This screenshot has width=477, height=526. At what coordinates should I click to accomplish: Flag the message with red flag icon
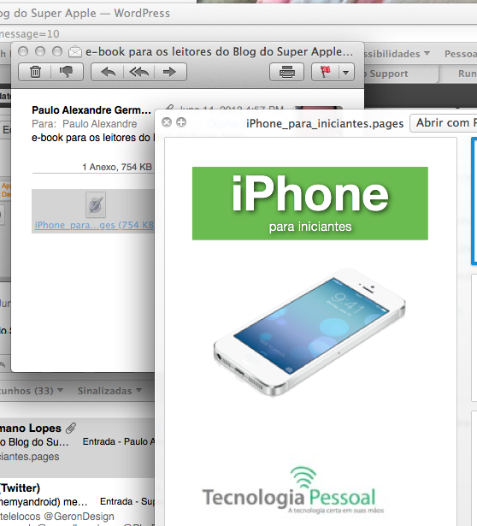[x=325, y=72]
